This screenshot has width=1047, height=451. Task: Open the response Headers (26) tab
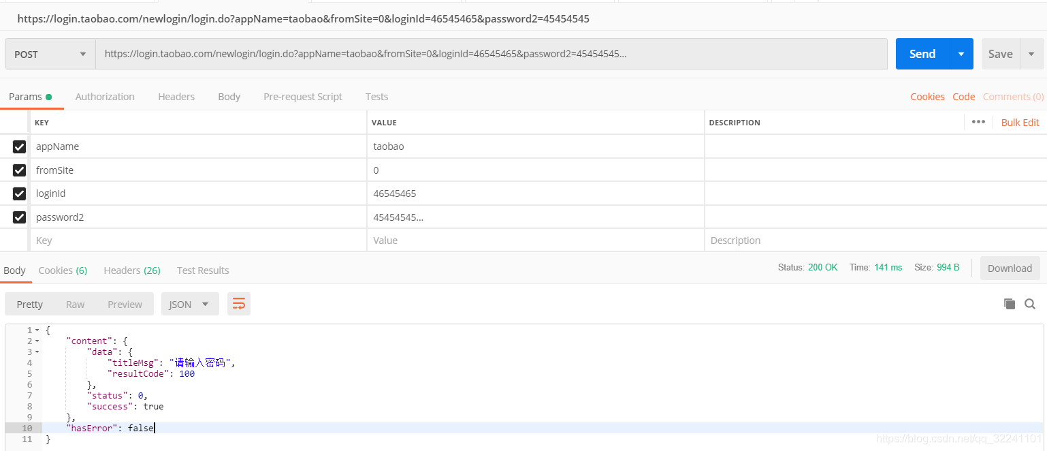point(132,270)
